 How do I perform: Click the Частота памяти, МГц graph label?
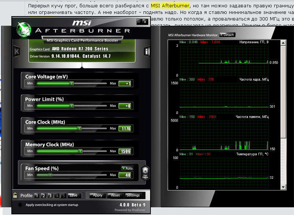pos(252,117)
